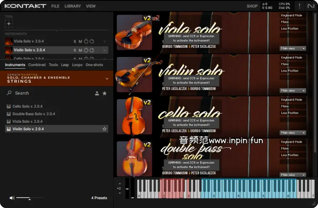318x208 pixels.
Task: Mute the Viola Solo v. 2.0.4 instrument
Action: pyautogui.click(x=80, y=41)
